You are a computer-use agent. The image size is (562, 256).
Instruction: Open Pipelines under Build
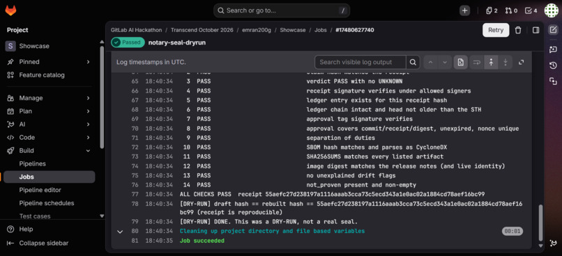pos(50,163)
